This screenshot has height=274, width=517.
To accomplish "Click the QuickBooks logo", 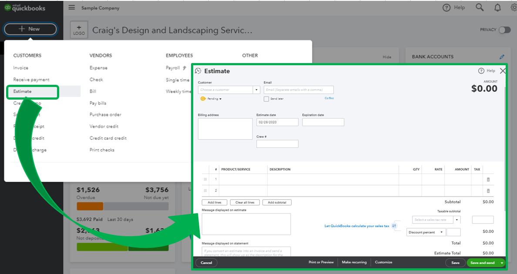I will [25, 7].
